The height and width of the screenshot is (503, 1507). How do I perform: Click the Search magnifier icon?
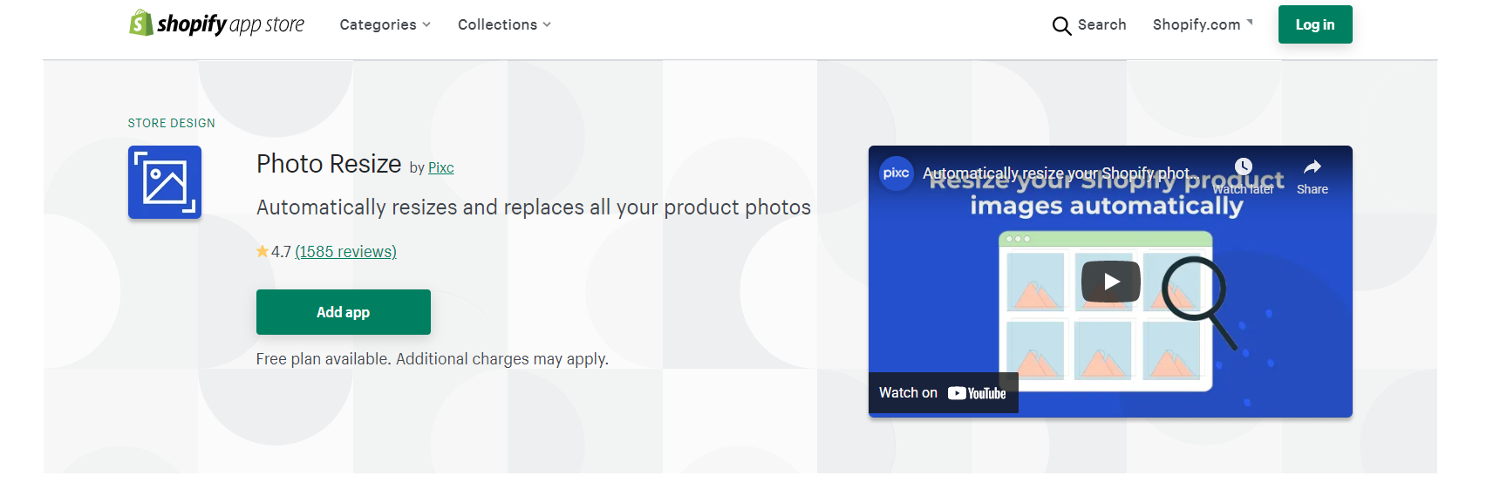(x=1061, y=25)
